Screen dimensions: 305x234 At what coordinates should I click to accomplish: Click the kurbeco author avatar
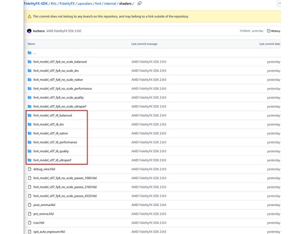coord(29,31)
